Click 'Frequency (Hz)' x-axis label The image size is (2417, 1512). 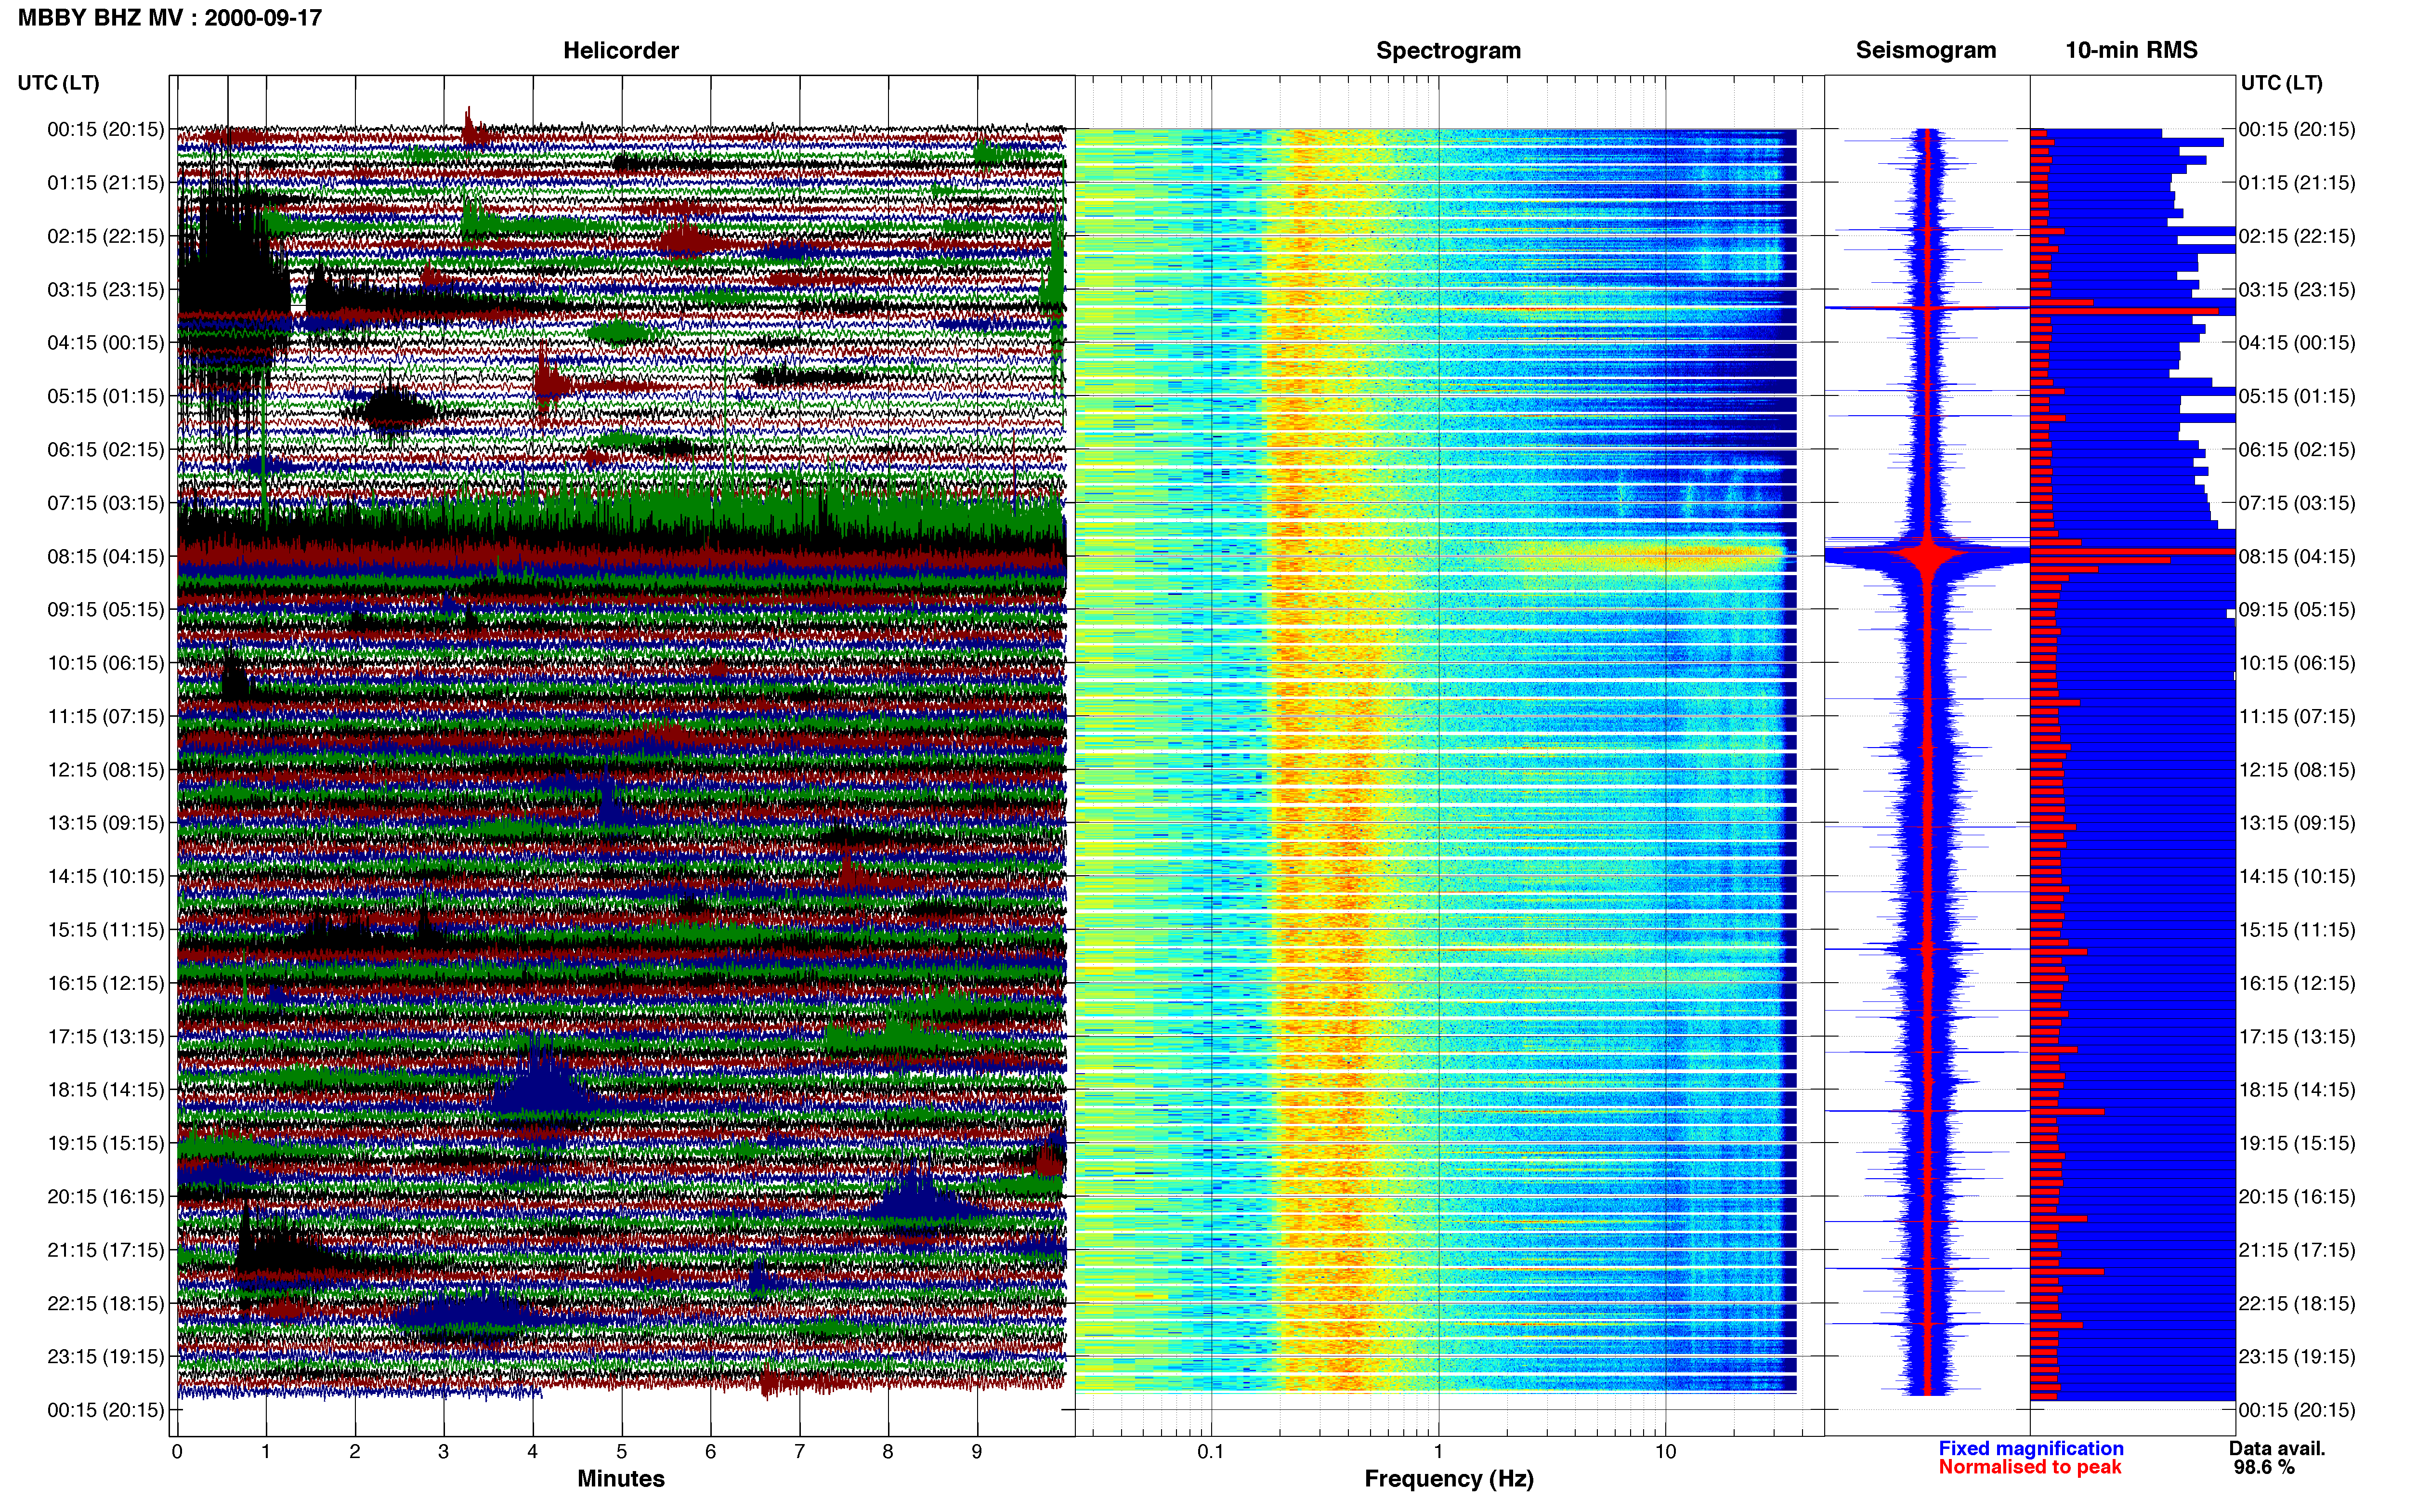tap(1449, 1479)
